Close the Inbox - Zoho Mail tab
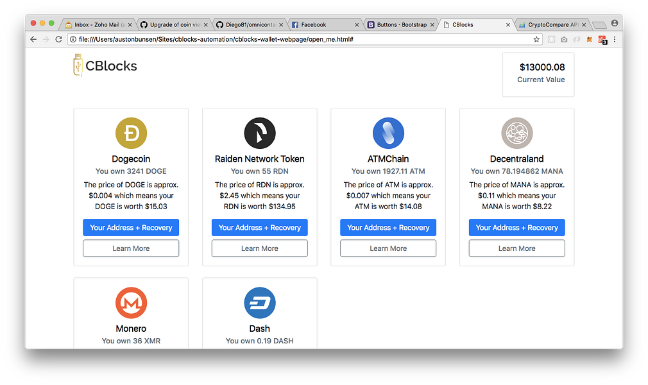Viewport: 648px width, 385px height. [130, 25]
